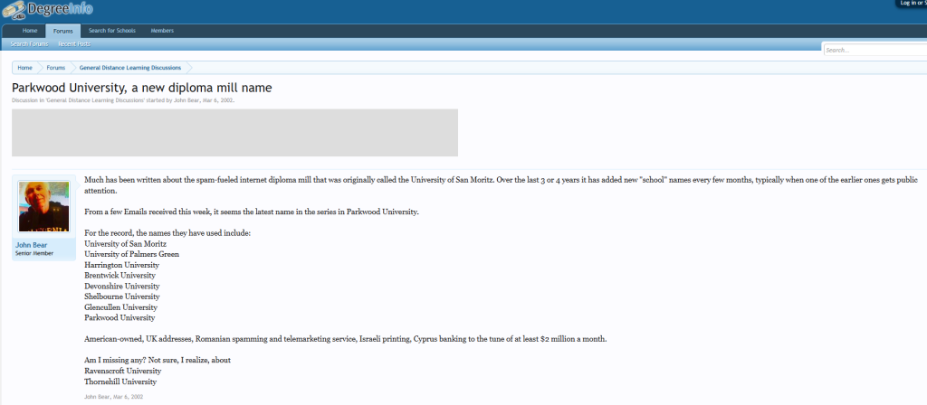
Task: Click the post footer John Bear, Mar 6, 2002
Action: 113,397
